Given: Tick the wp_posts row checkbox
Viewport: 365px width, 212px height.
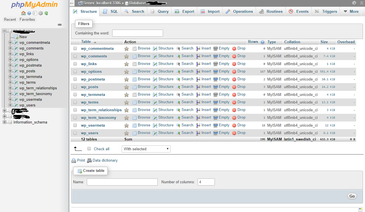Looking at the screenshot, I should click(x=75, y=87).
